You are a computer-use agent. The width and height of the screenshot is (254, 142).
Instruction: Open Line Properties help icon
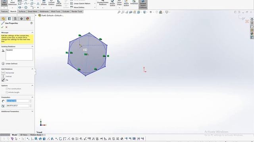31,23
